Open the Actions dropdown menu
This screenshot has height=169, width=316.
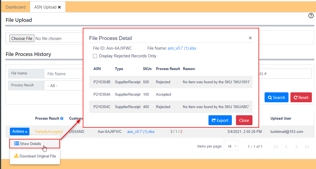coord(20,132)
